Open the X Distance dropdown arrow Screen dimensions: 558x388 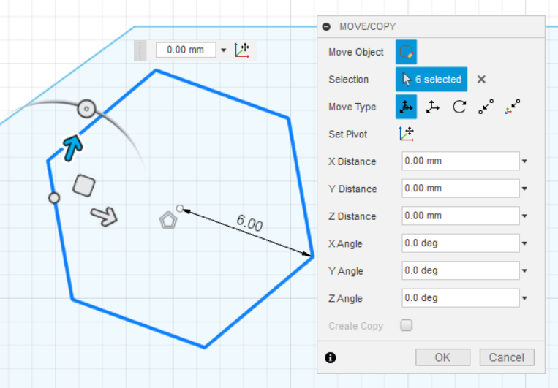[x=524, y=161]
